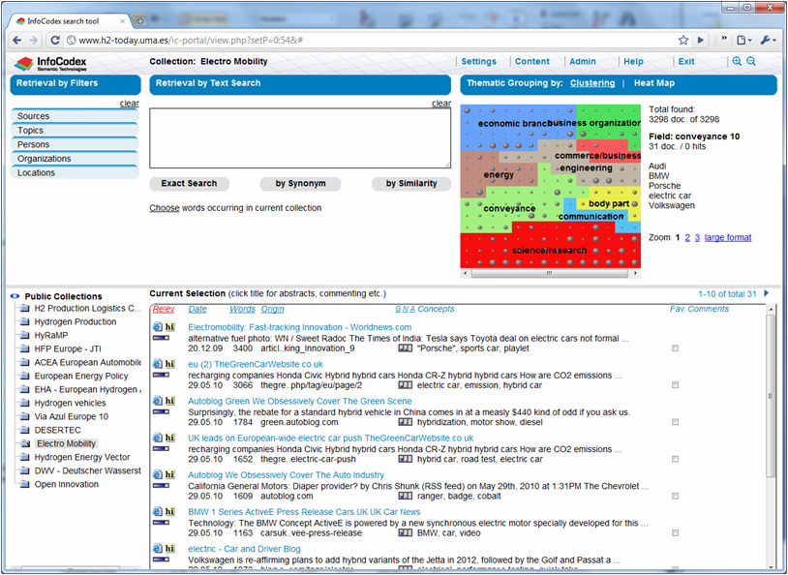Screen dimensions: 788x575
Task: Open the Help menu
Action: (633, 61)
